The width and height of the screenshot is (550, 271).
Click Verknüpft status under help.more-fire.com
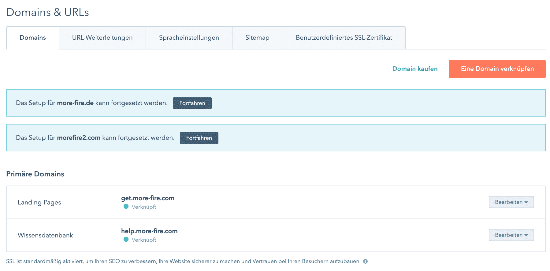click(x=144, y=240)
